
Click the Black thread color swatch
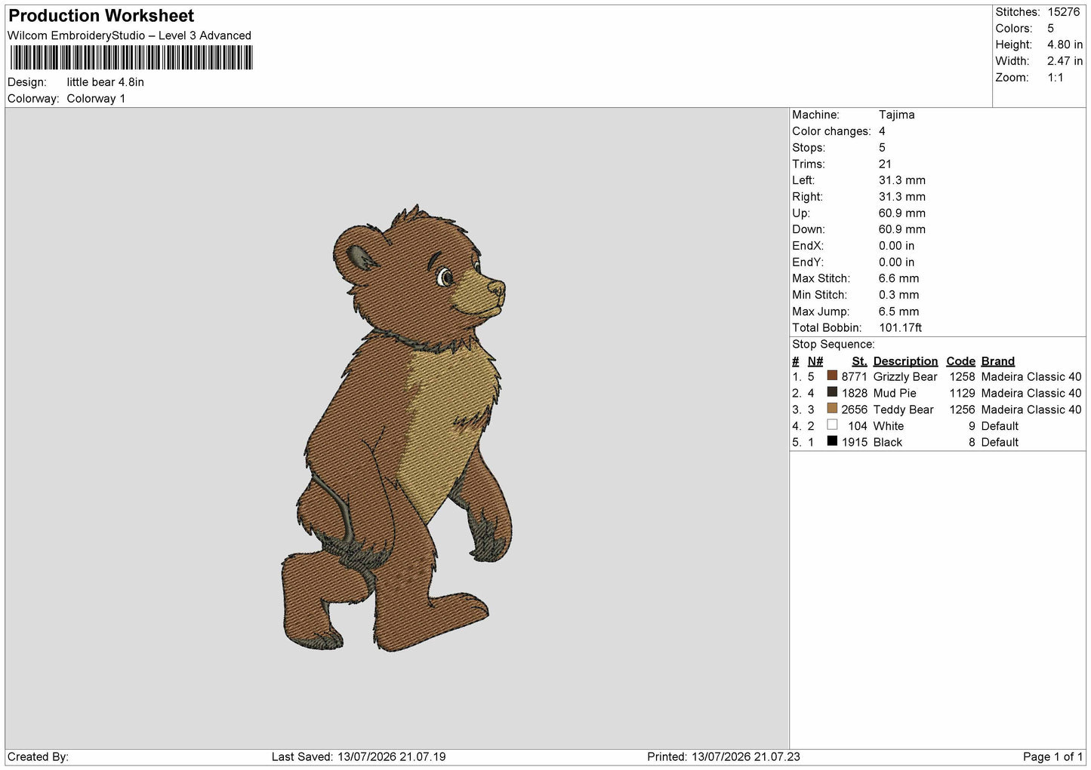pyautogui.click(x=832, y=441)
